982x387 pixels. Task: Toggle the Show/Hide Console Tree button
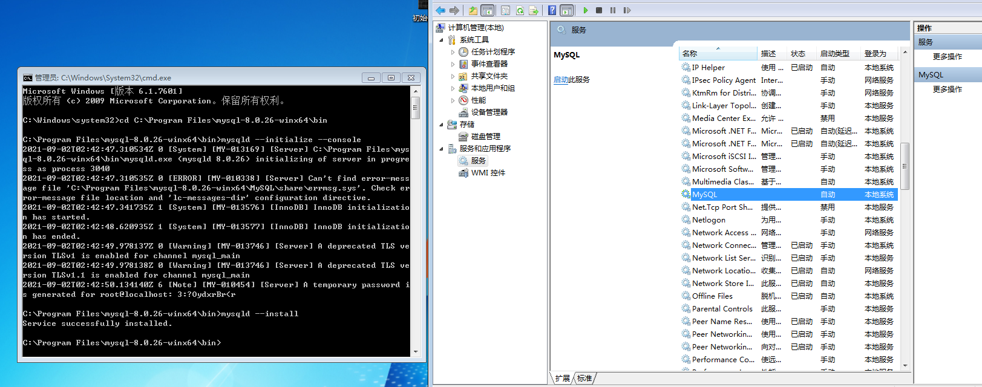(488, 10)
